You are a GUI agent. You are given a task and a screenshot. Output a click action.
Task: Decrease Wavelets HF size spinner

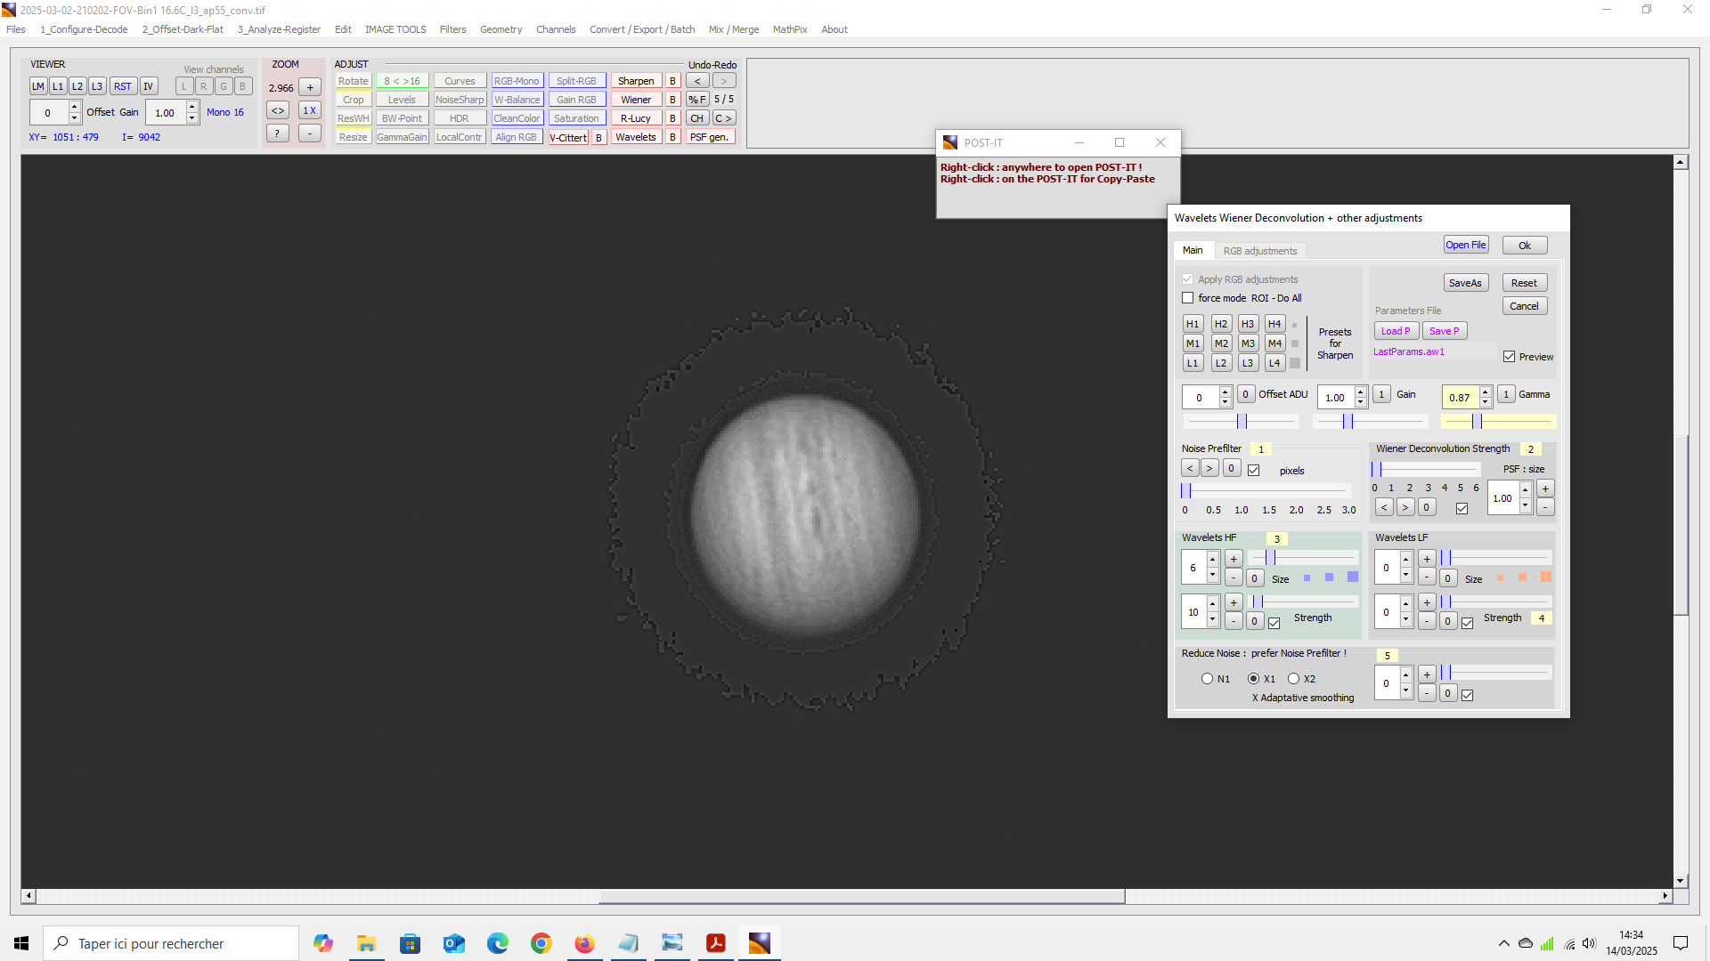(1212, 575)
